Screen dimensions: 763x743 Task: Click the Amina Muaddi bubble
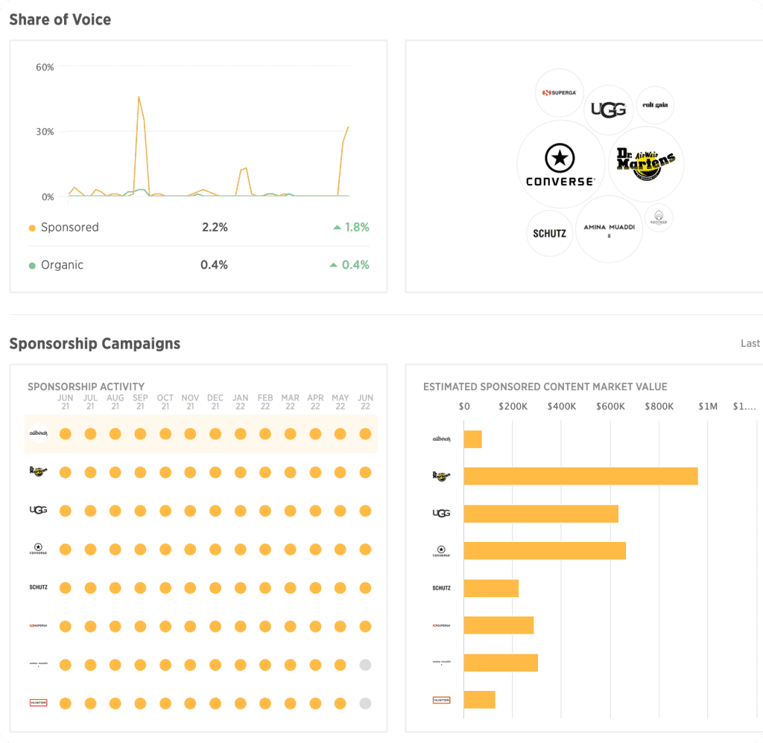click(x=610, y=229)
